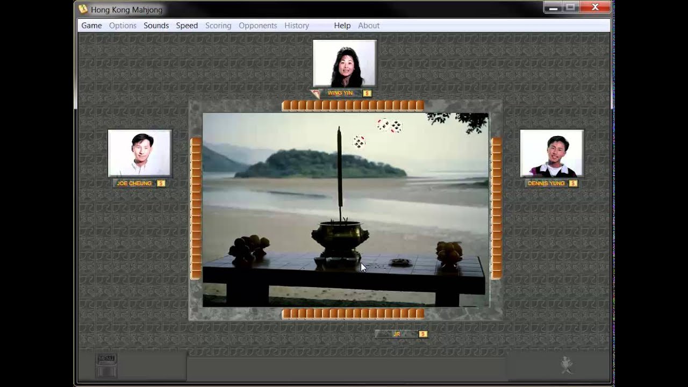The image size is (688, 387).
Task: Open the Sounds menu
Action: point(156,25)
